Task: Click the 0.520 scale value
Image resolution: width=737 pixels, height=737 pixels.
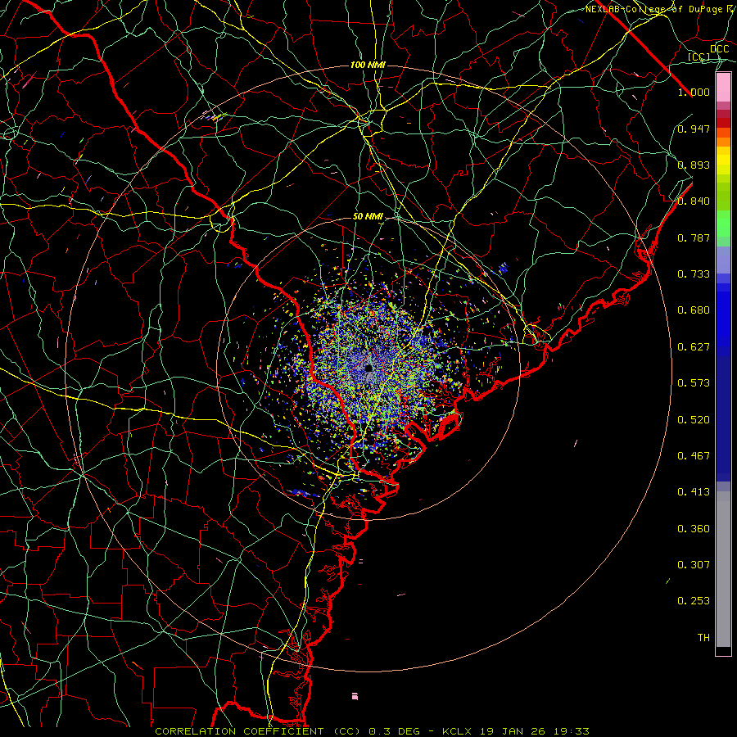Action: (x=694, y=420)
